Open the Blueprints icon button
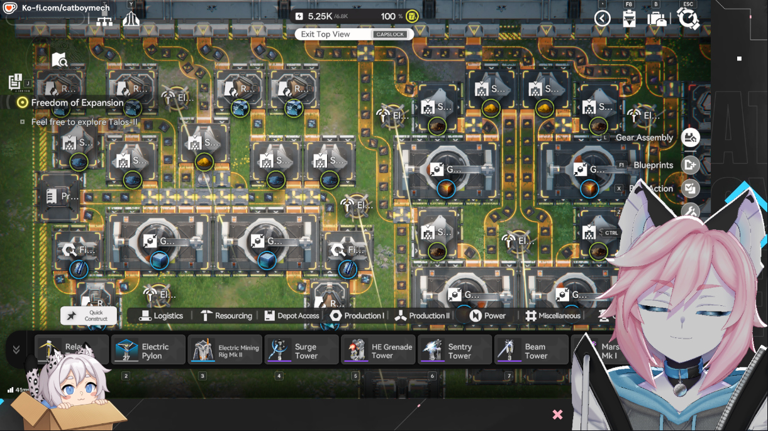This screenshot has height=431, width=768. click(x=691, y=165)
